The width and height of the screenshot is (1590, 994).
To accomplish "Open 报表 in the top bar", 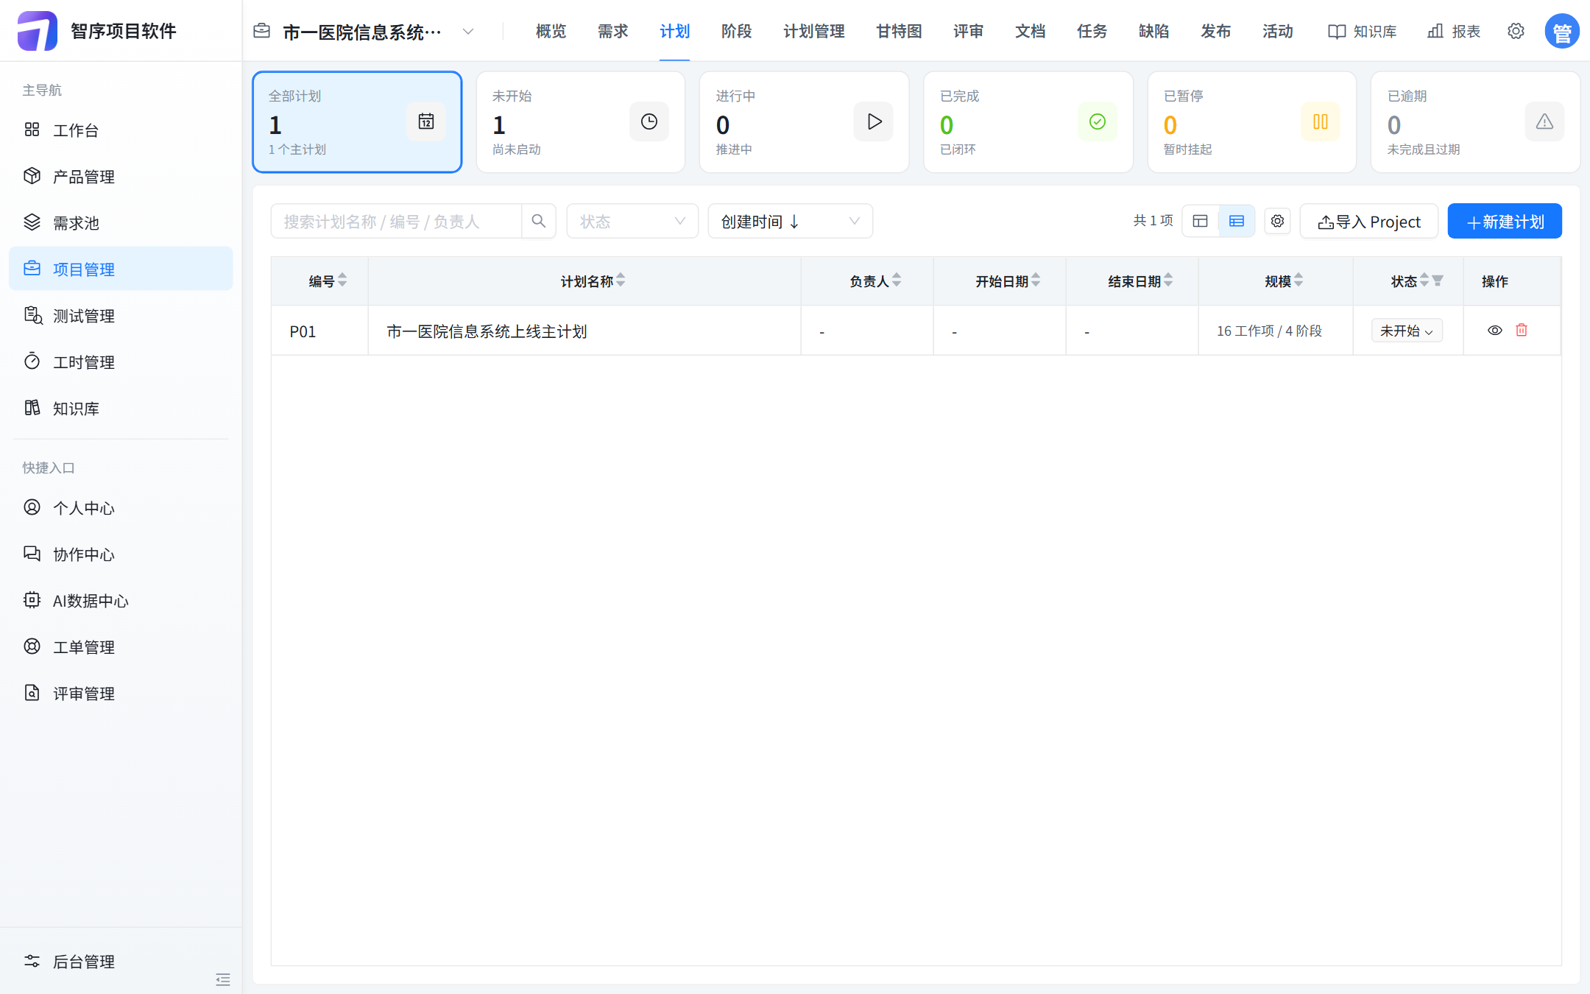I will tap(1454, 31).
